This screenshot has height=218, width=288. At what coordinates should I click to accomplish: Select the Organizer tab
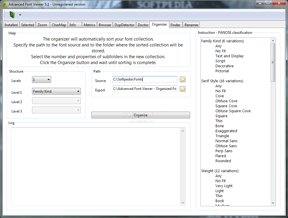(159, 24)
